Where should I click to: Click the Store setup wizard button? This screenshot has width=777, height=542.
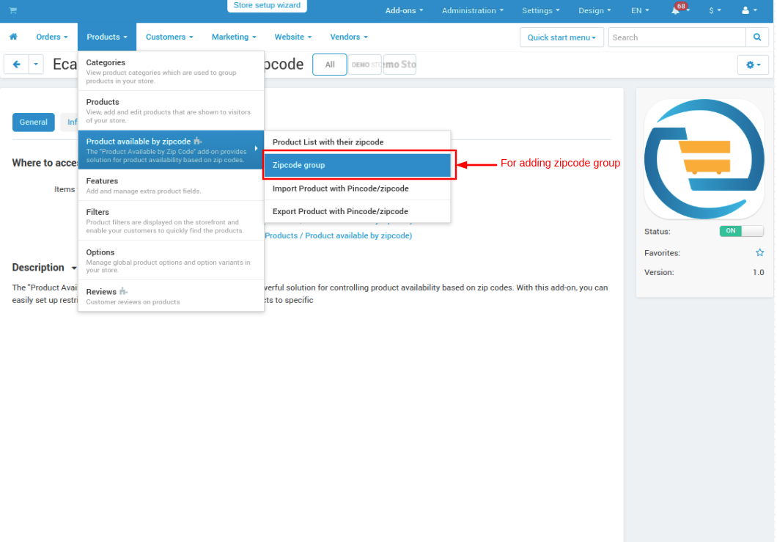coord(267,5)
